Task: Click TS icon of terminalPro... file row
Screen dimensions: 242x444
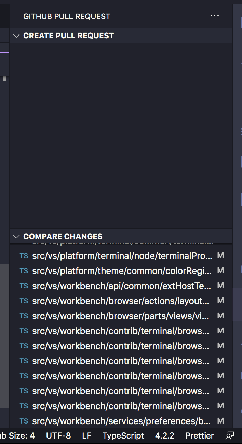Action: click(x=24, y=256)
